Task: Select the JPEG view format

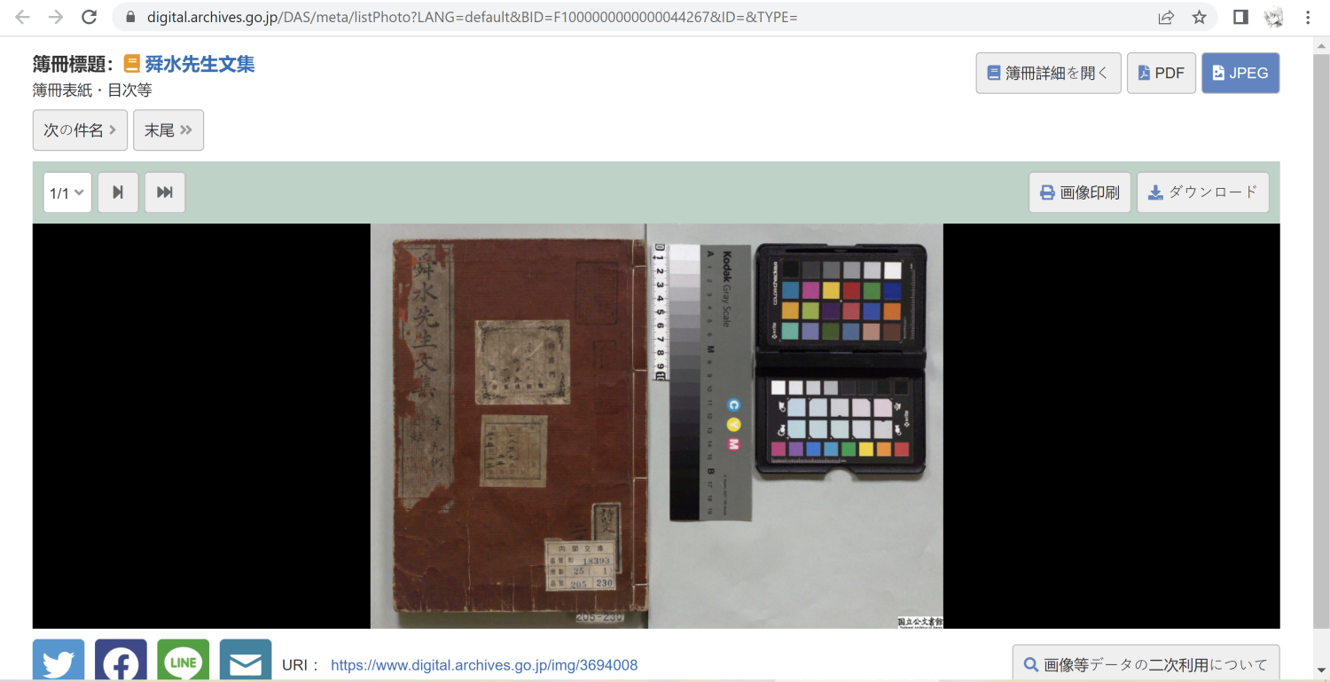Action: coord(1240,73)
